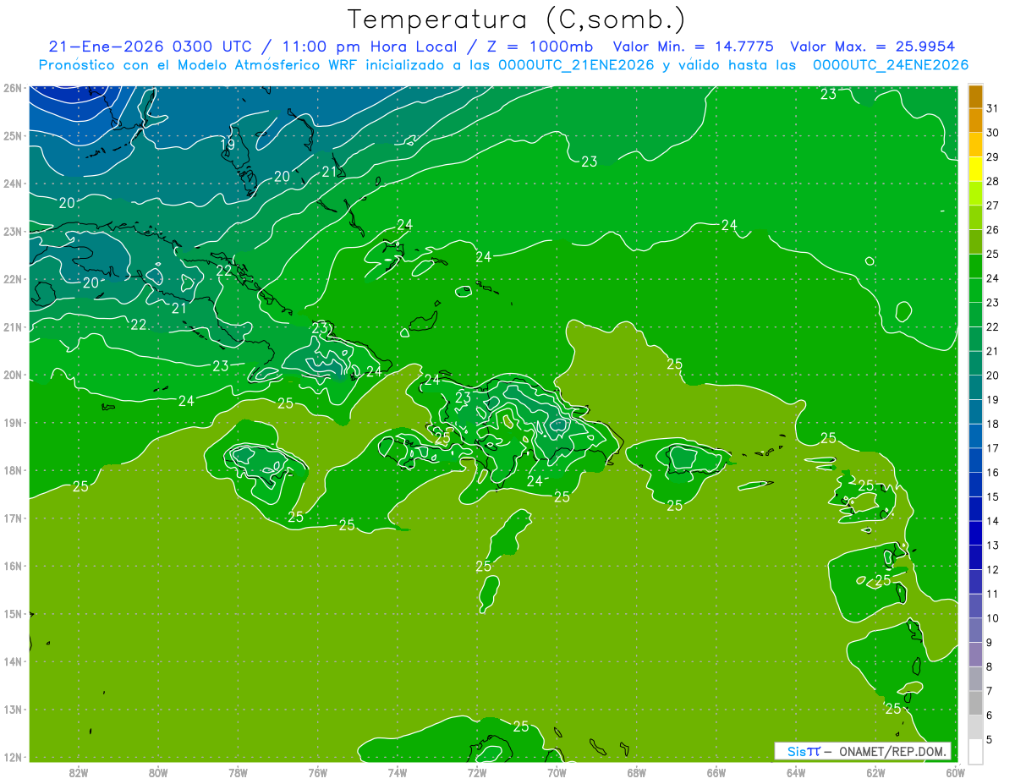
Task: Click the "78W" longitude axis label
Action: coord(238,772)
